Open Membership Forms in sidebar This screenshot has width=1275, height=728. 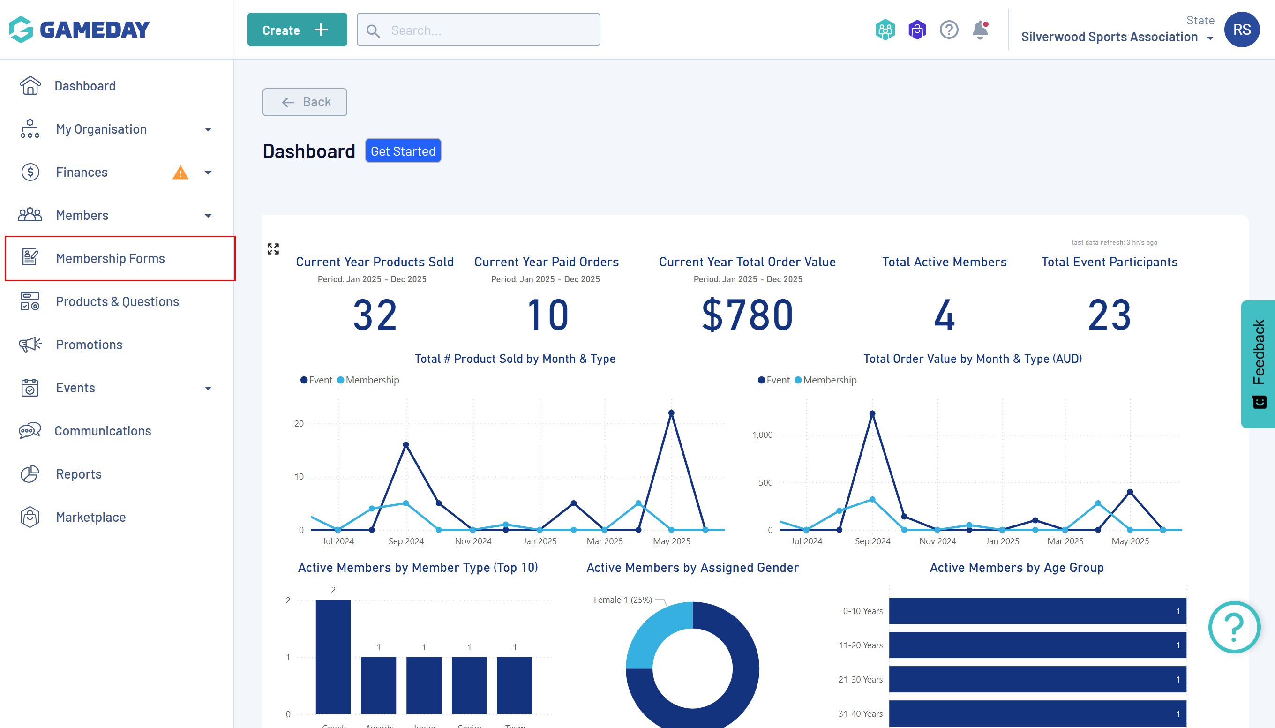click(111, 258)
